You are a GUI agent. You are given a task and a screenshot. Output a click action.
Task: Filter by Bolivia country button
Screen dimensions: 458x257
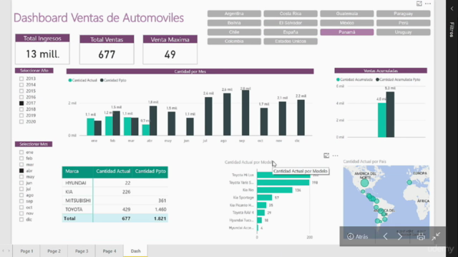(x=234, y=23)
